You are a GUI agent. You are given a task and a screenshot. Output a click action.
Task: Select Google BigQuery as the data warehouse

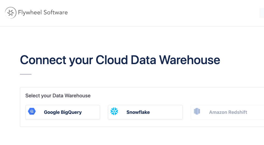63,112
